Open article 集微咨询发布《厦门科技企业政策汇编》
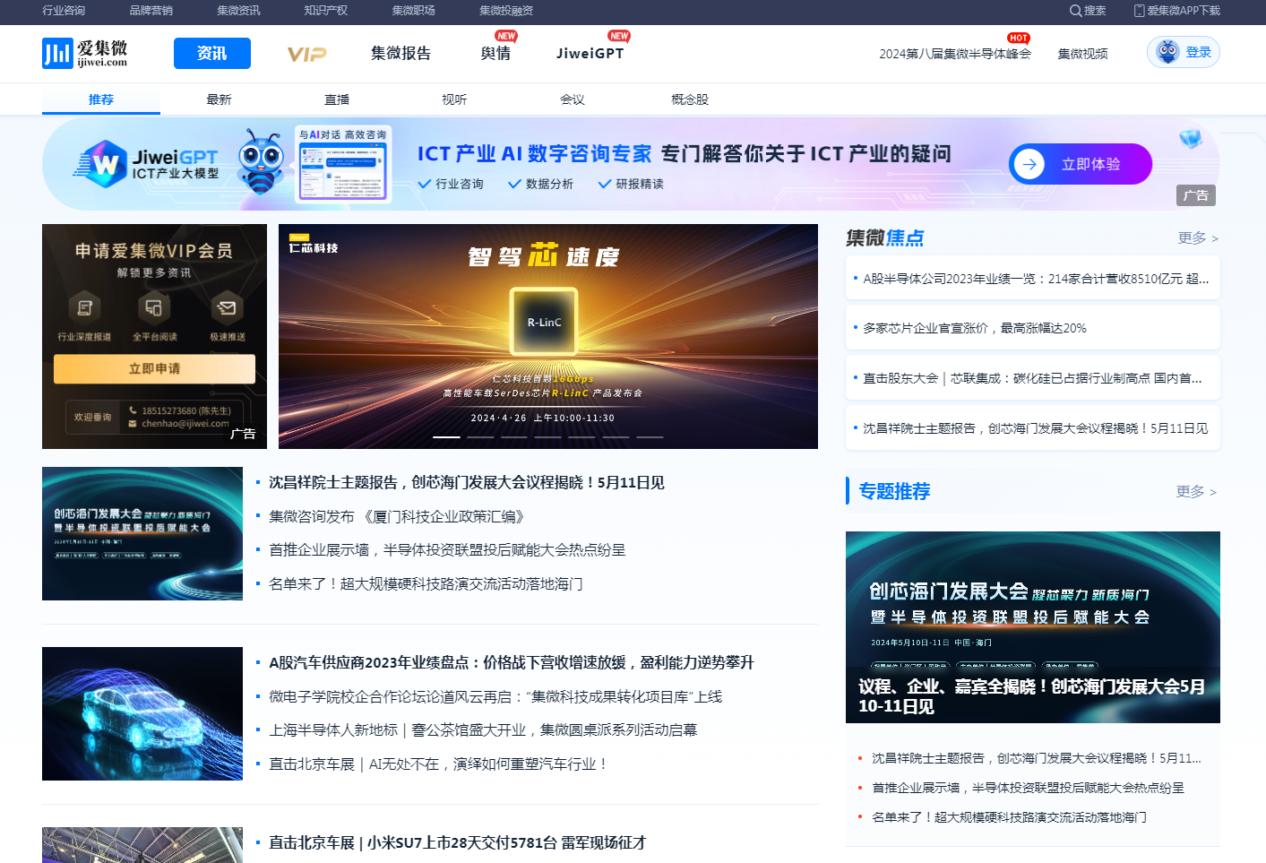The image size is (1266, 863). (397, 516)
